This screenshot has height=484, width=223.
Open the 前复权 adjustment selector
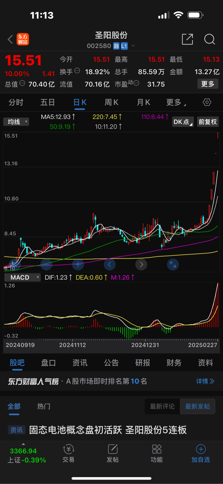click(x=208, y=122)
